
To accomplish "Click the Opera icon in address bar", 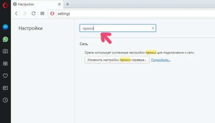I will [52, 14].
